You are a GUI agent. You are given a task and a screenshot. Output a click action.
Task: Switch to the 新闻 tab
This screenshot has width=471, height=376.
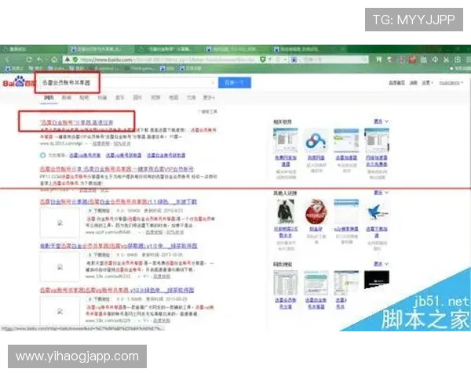(x=67, y=97)
